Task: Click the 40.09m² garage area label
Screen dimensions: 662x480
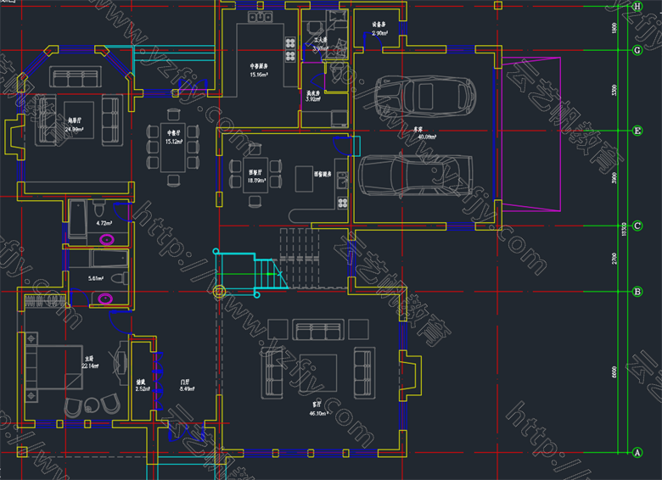Action: coord(427,137)
